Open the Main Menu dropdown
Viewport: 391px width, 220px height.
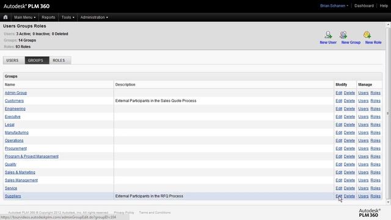[24, 17]
